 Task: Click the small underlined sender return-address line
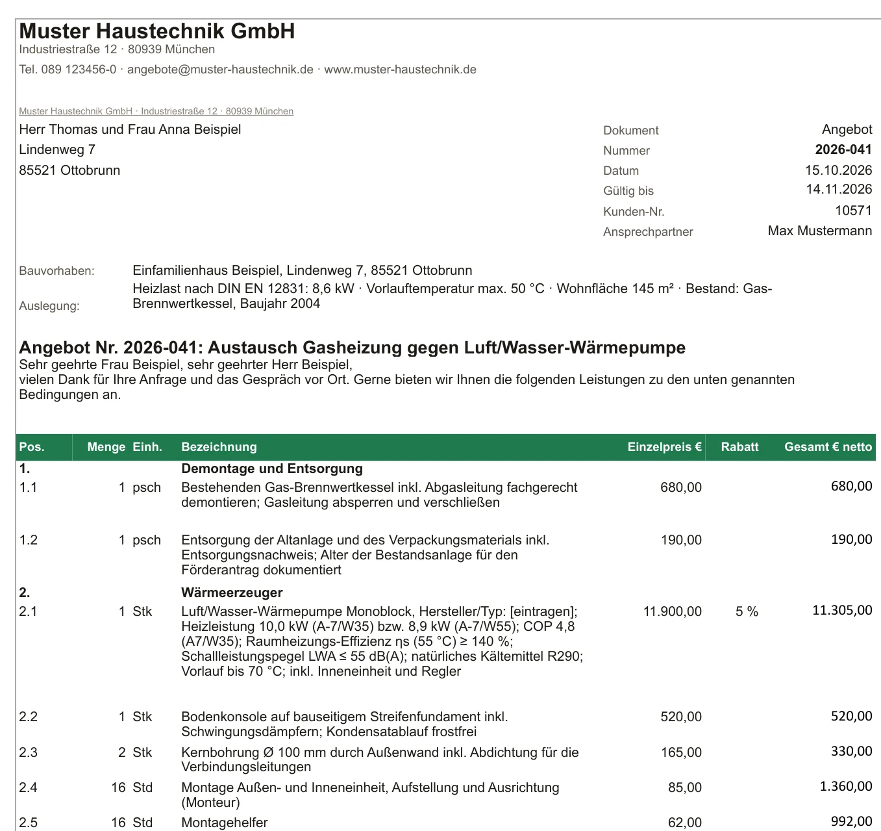click(x=156, y=111)
